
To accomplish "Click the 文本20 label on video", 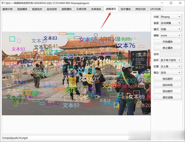I will [143, 105].
